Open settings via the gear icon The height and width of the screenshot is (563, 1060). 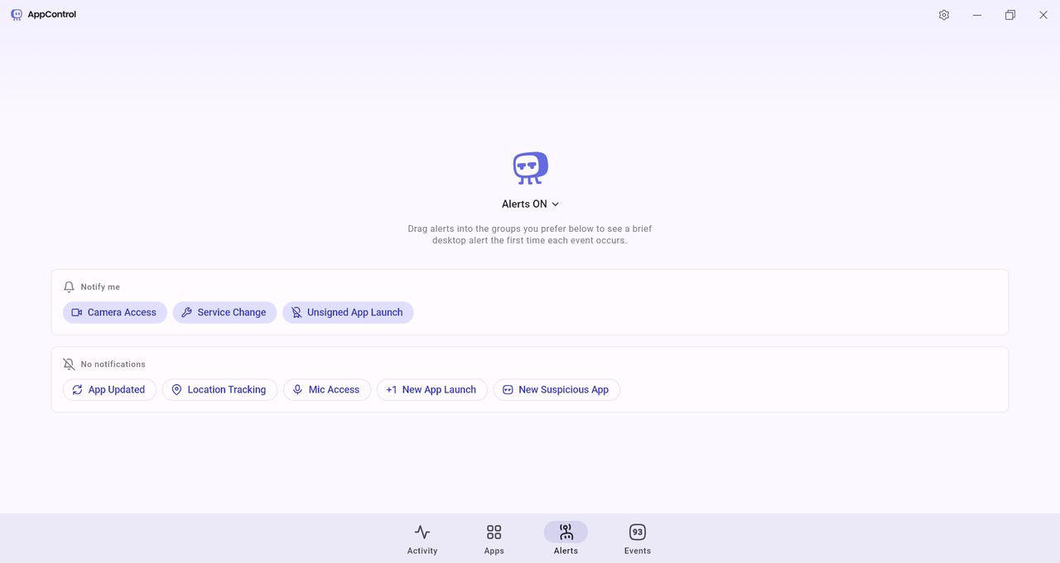[944, 15]
